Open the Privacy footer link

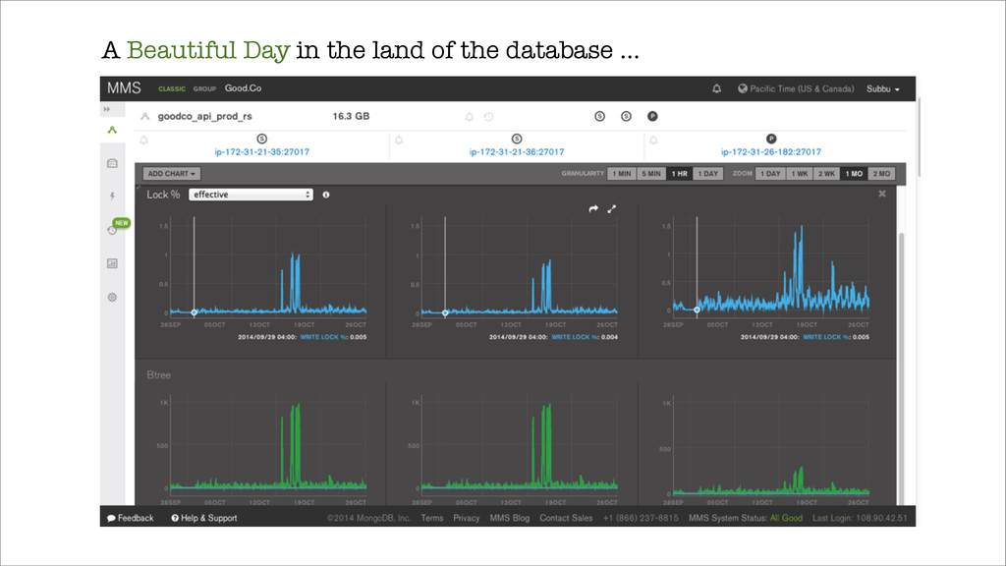(x=467, y=518)
